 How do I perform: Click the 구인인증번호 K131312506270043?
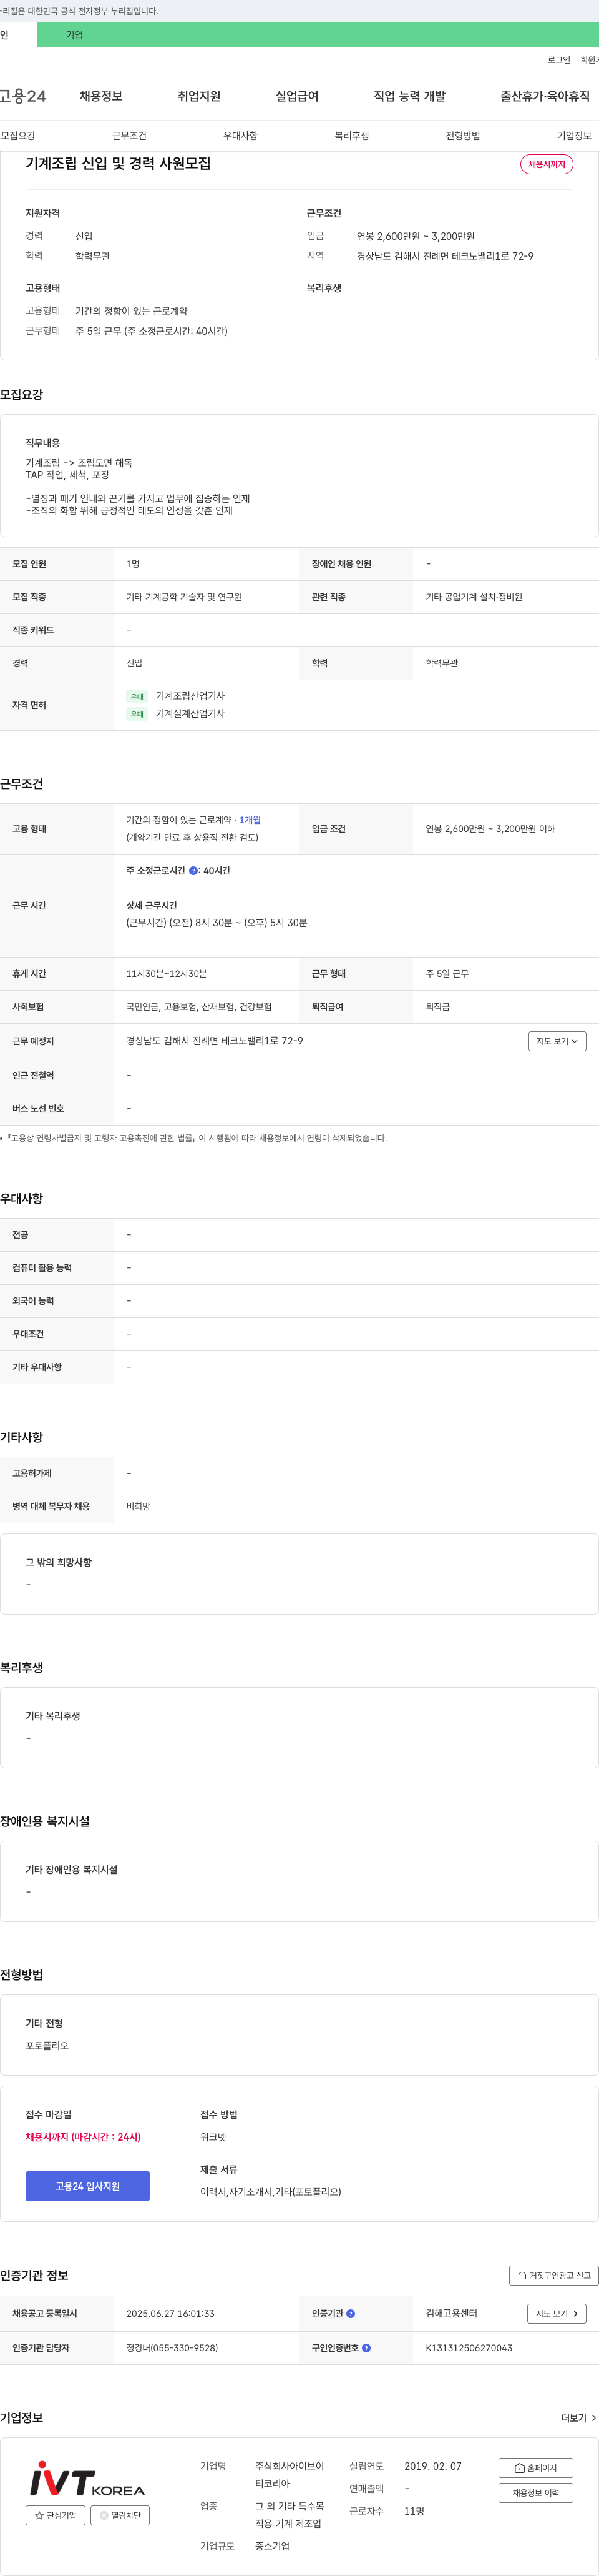(469, 2348)
